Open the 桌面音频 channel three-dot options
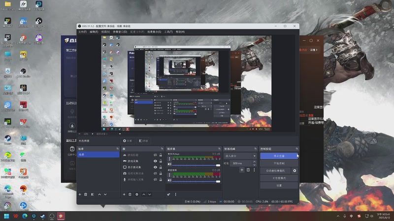 [169, 175]
